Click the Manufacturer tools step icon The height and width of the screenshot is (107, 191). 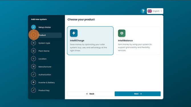33,67
